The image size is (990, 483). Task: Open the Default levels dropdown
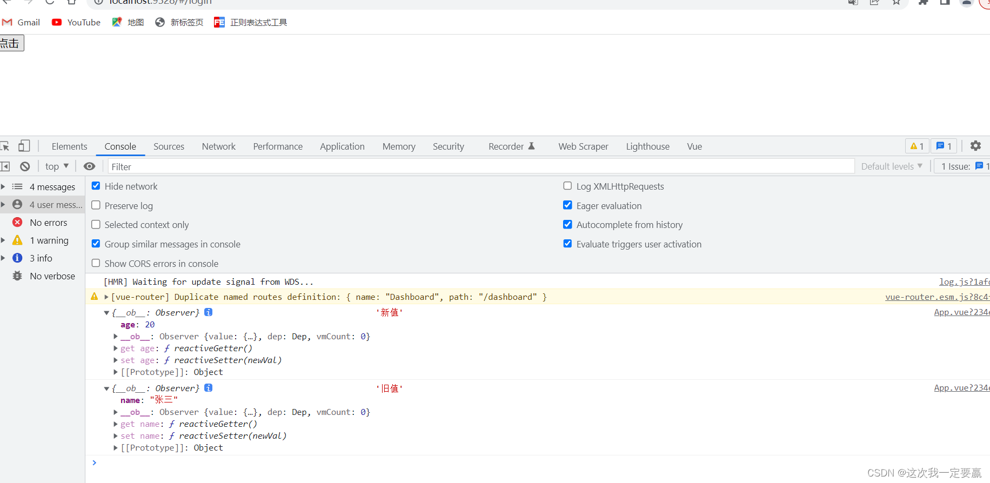pos(891,166)
